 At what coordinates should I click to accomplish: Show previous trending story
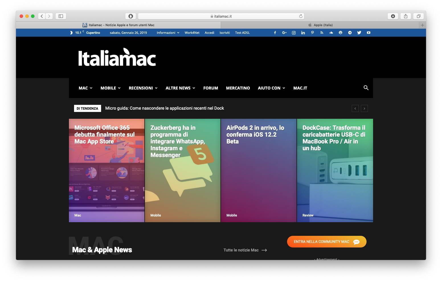[x=355, y=108]
